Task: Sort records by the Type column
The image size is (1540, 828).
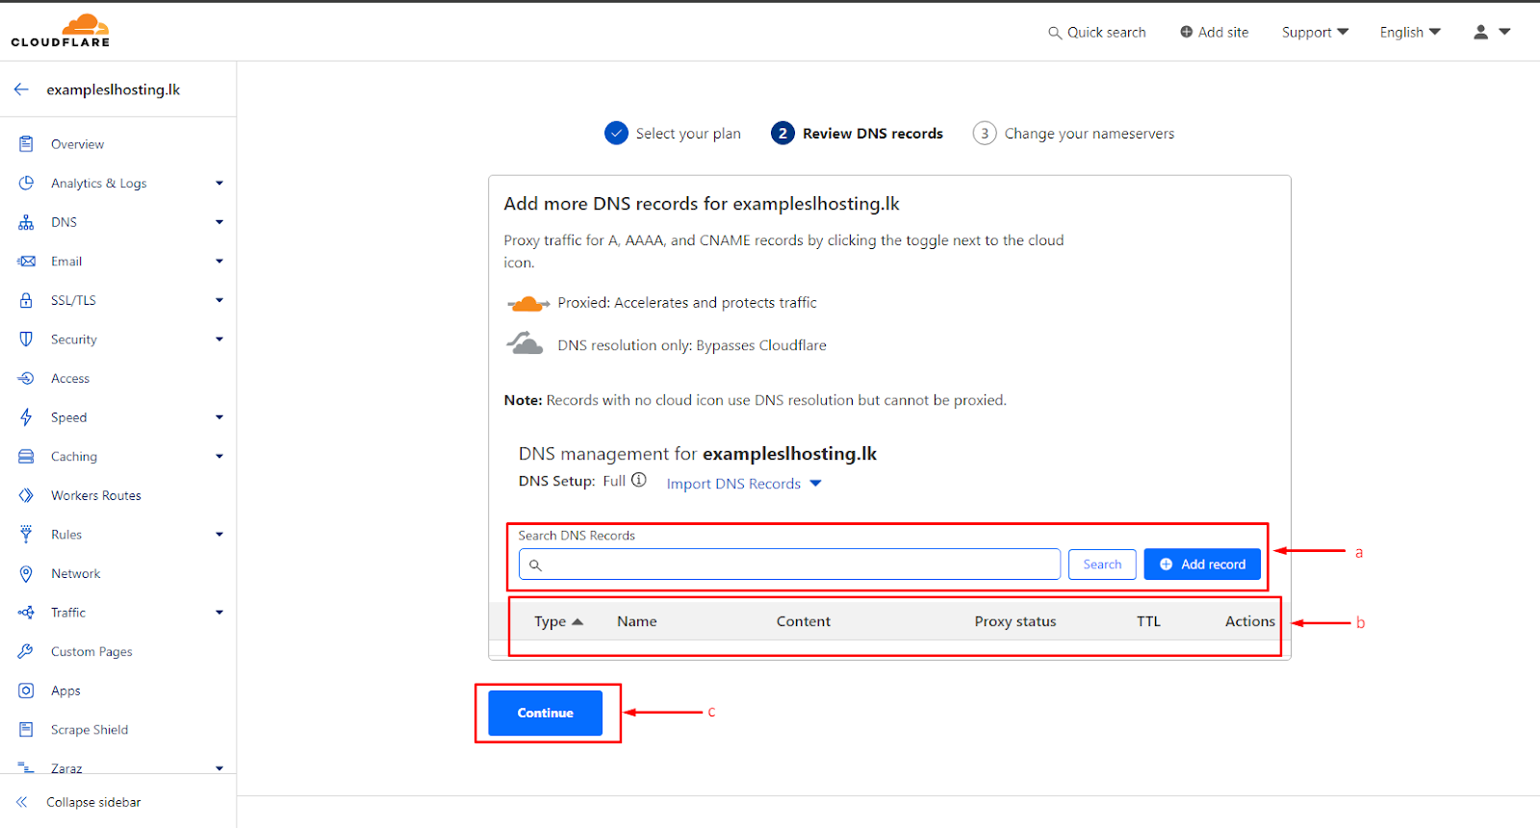Action: (558, 621)
